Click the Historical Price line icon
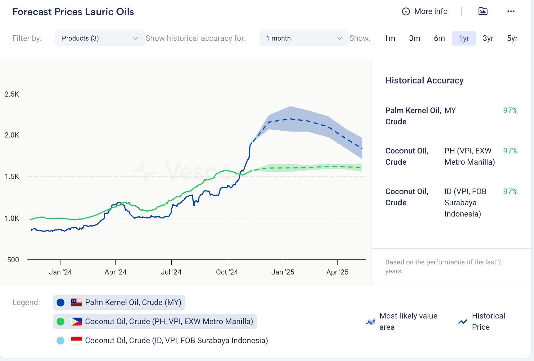Viewport: 534px width, 361px height. coord(463,322)
